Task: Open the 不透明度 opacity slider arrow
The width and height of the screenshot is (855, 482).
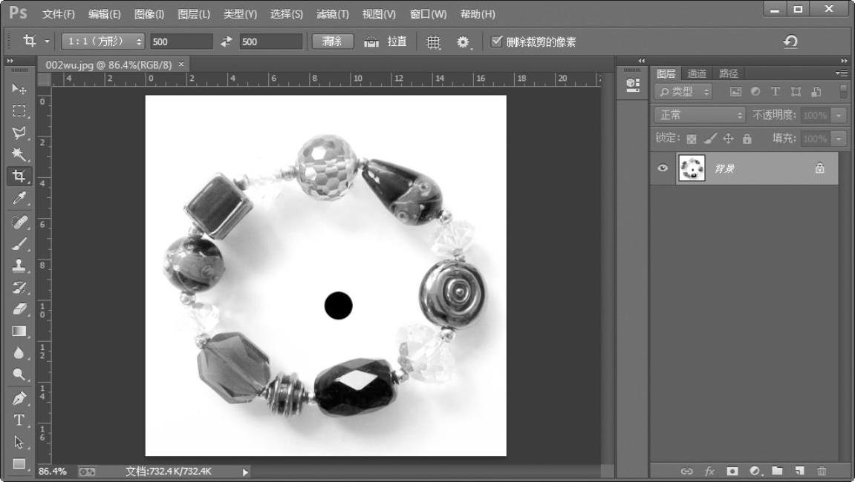Action: (x=839, y=115)
